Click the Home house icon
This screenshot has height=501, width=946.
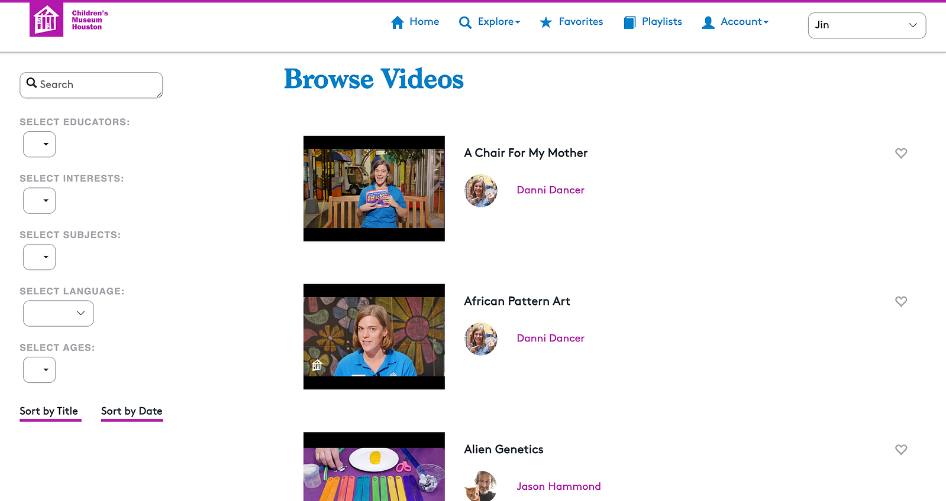coord(398,22)
